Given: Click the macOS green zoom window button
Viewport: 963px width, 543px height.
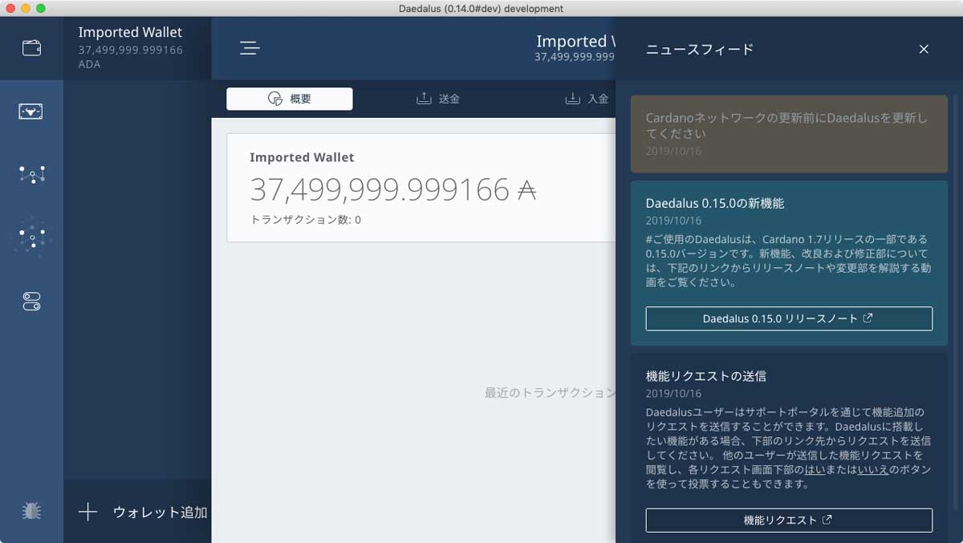Looking at the screenshot, I should [41, 8].
